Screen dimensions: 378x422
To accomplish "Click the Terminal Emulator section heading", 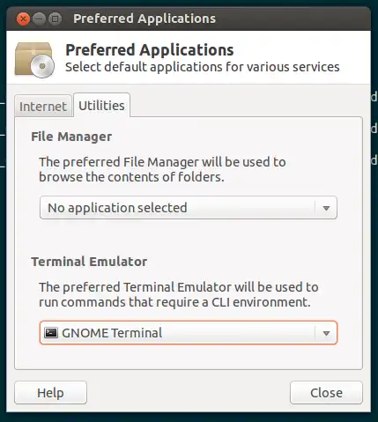I will pos(89,262).
